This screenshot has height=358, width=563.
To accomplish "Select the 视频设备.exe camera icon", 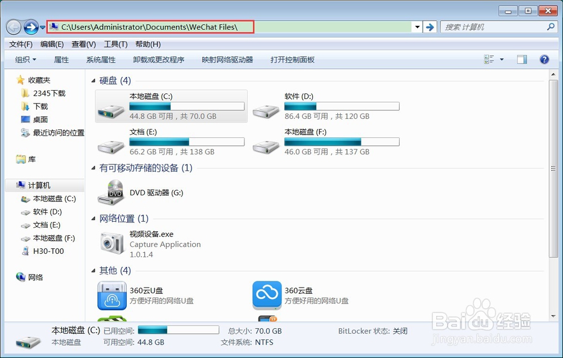I will 111,243.
